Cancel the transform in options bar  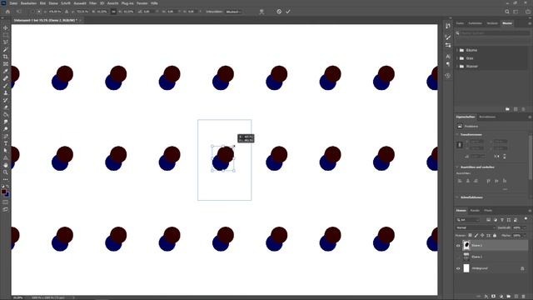click(279, 12)
